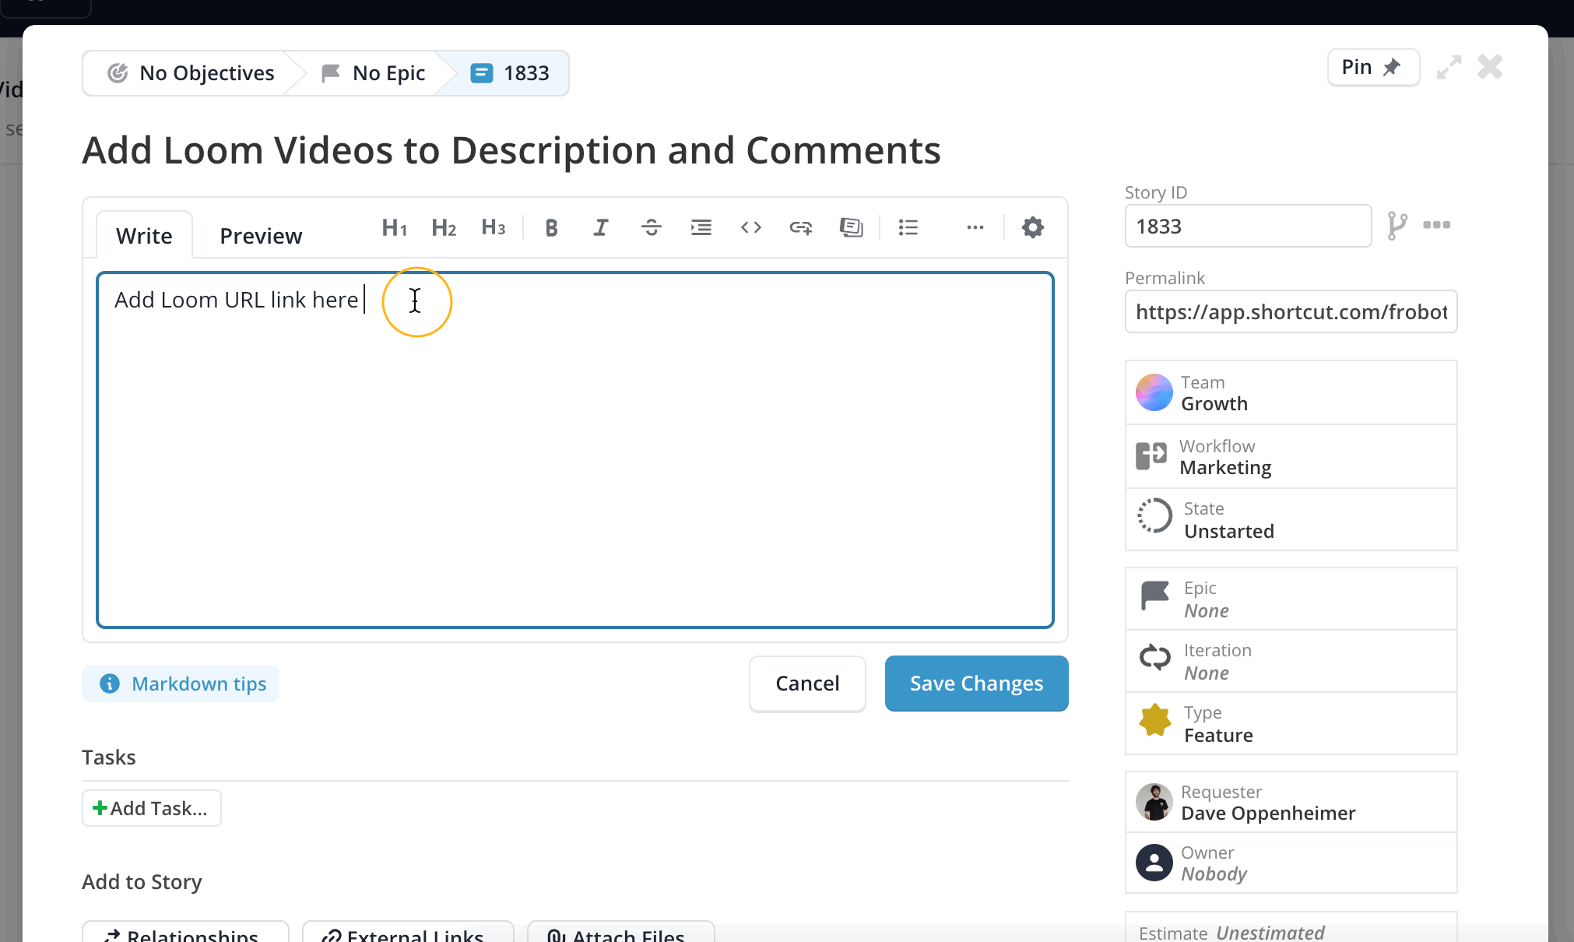Click Dave Oppenheimer's avatar

(1154, 802)
